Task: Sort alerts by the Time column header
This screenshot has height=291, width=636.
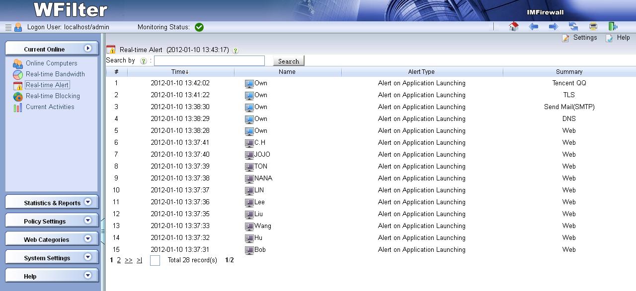Action: pos(180,72)
